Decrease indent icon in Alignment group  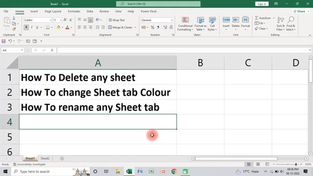97,27
